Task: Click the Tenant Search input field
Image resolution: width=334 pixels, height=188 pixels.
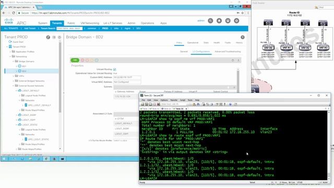Action: pyautogui.click(x=69, y=28)
